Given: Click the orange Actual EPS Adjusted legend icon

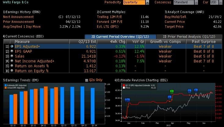Looking at the screenshot, I should pyautogui.click(x=6, y=88).
